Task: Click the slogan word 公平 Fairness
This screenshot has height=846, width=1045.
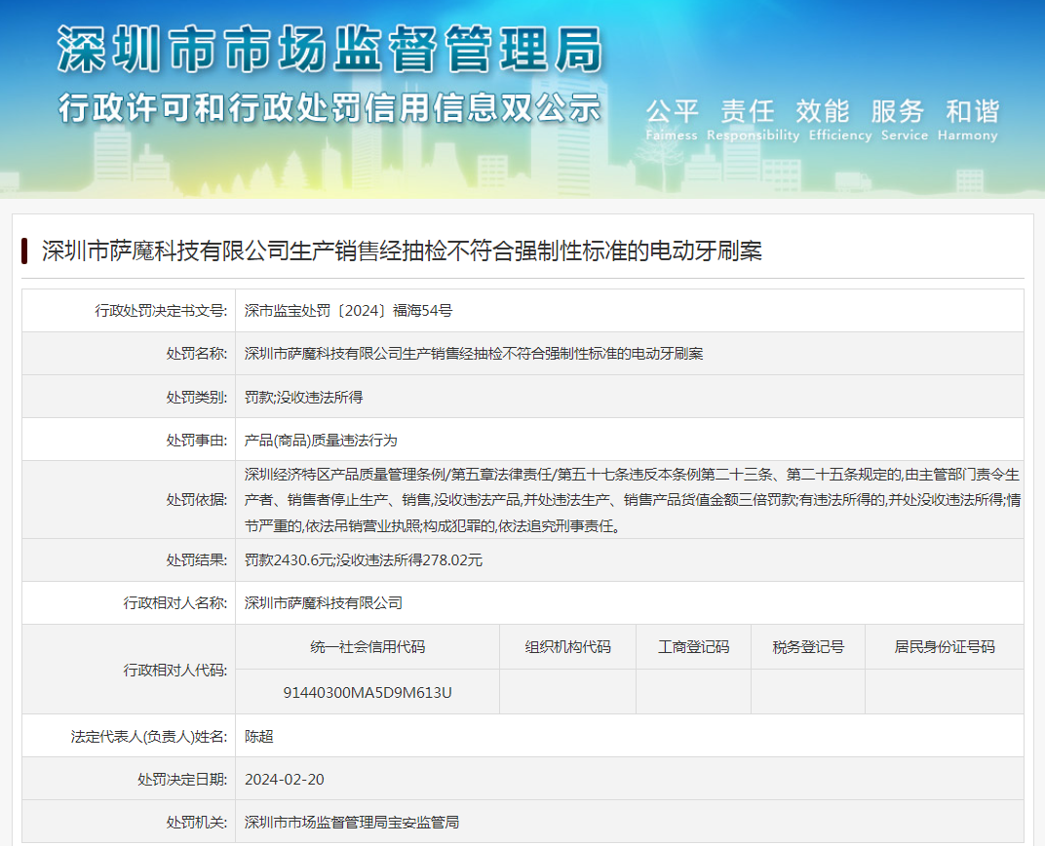Action: [x=672, y=120]
